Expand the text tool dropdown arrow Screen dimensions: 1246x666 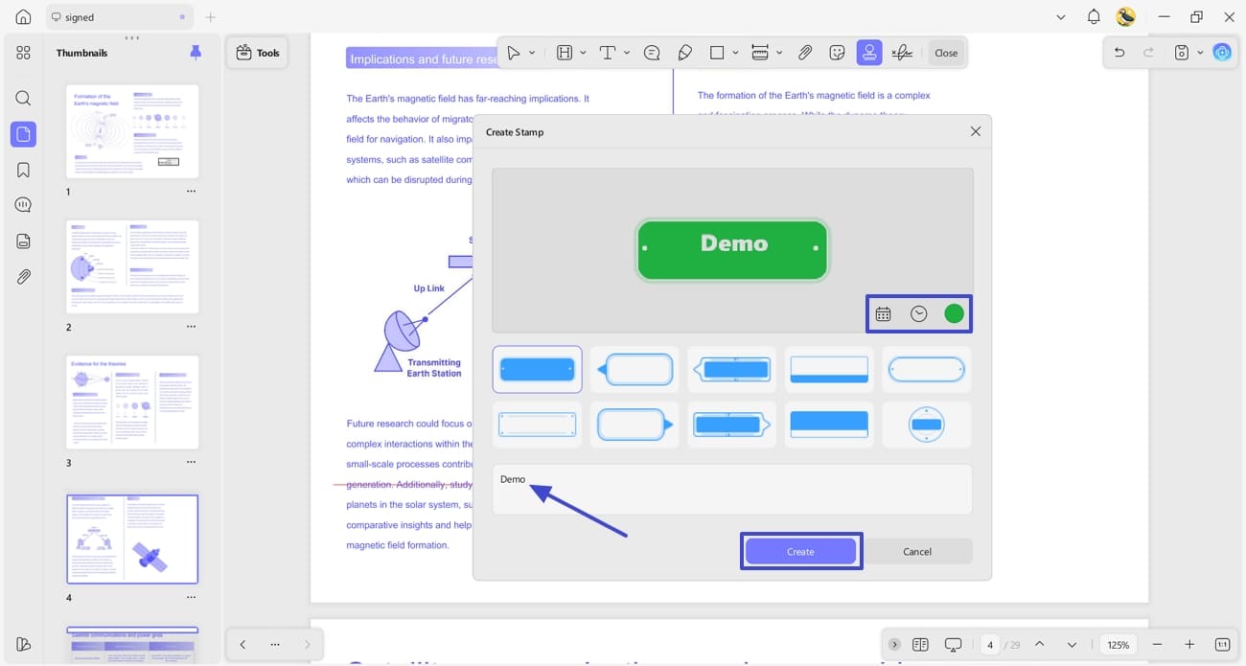click(627, 53)
